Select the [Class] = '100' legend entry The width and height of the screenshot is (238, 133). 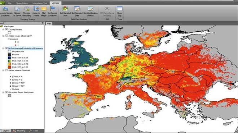coord(18,83)
